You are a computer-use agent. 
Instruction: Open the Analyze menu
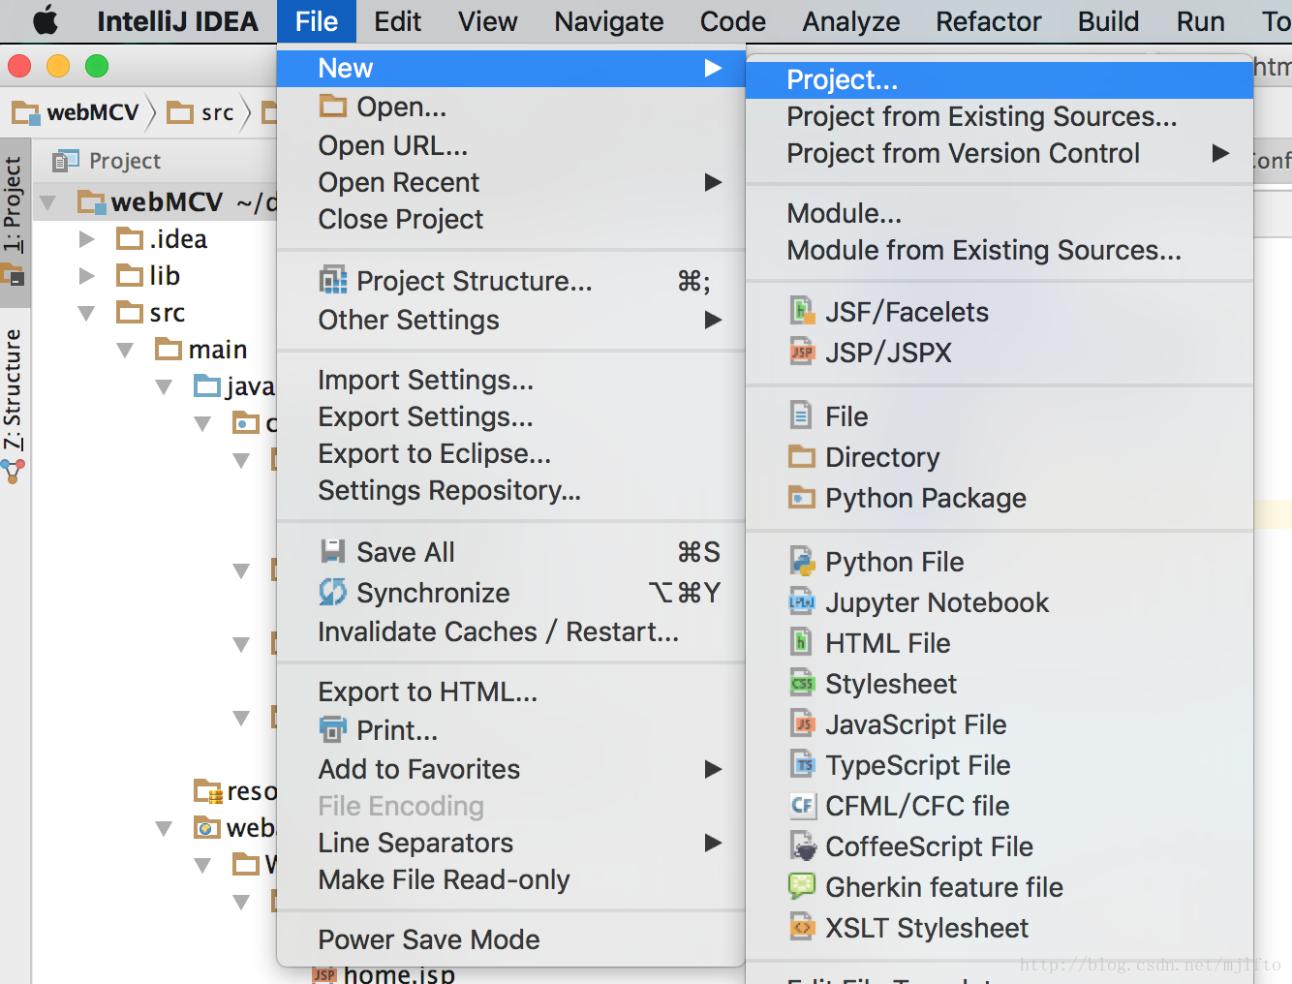click(850, 21)
